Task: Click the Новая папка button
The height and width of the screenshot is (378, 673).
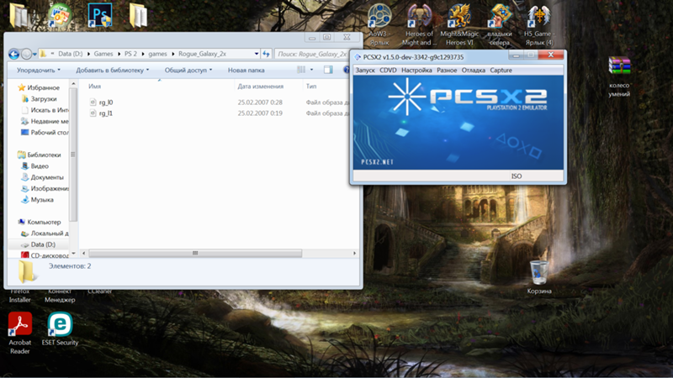Action: tap(246, 71)
